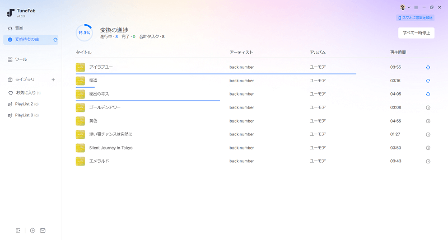Image resolution: width=448 pixels, height=240 pixels.
Task: Click waiting clock icon for Silent Journey in Tokyo
Action: [428, 148]
